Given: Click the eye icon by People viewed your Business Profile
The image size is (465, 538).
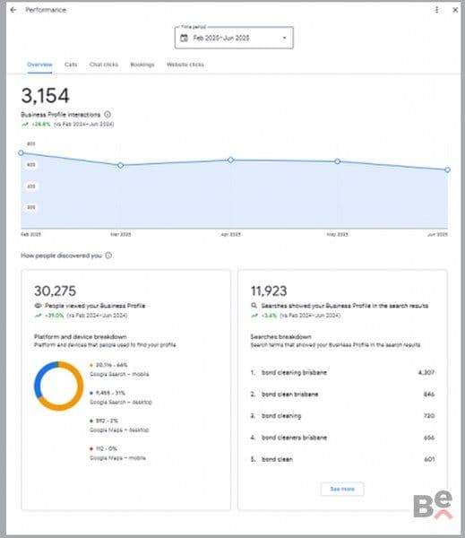Looking at the screenshot, I should 38,306.
